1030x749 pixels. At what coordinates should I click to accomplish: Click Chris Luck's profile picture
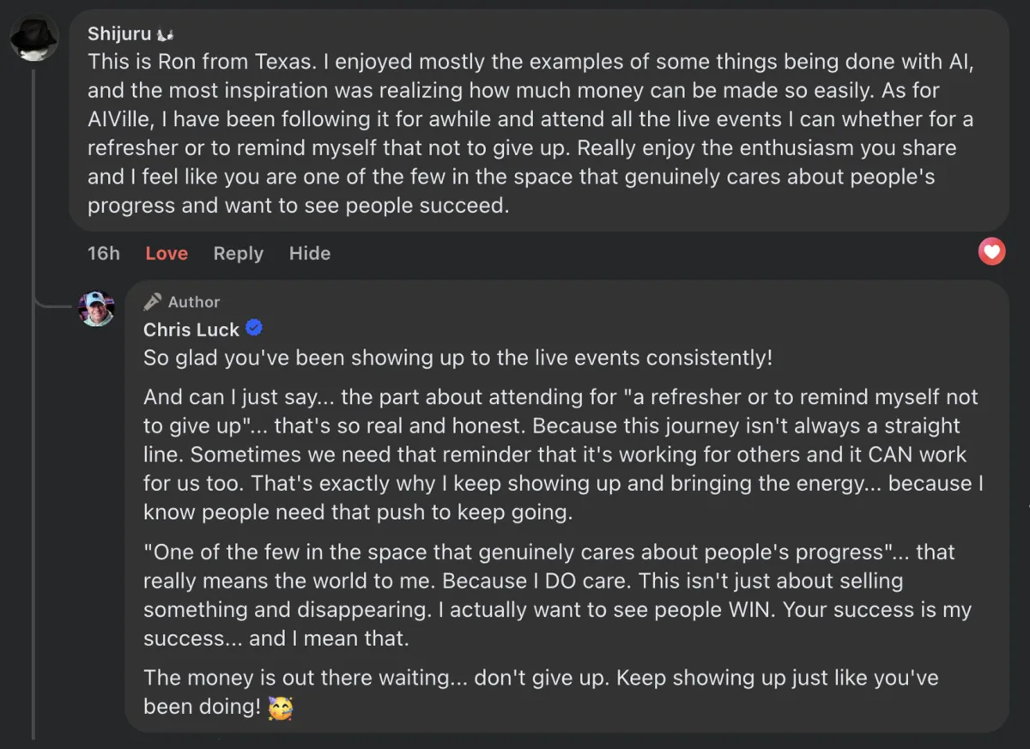(x=96, y=309)
